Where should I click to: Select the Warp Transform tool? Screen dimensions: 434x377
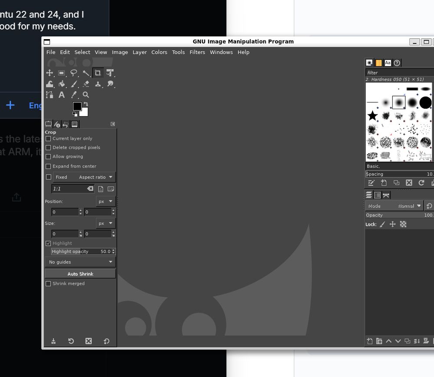tap(49, 84)
